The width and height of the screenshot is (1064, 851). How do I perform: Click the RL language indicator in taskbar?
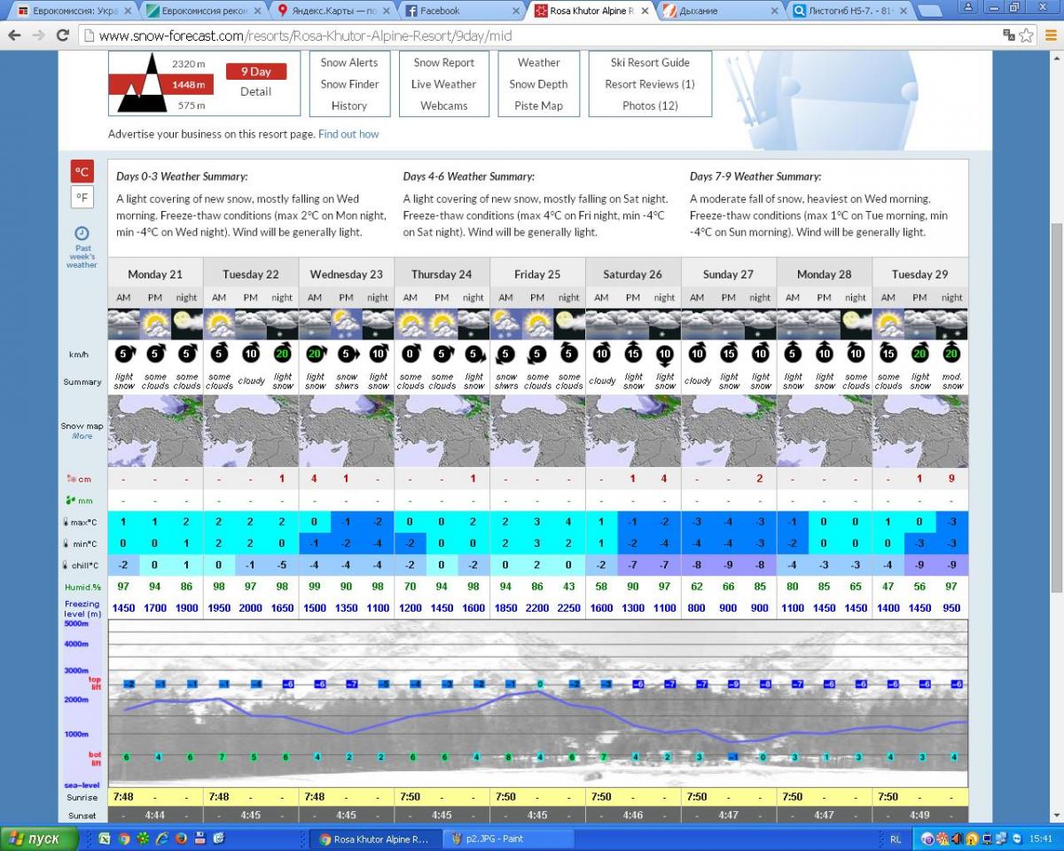pos(896,839)
